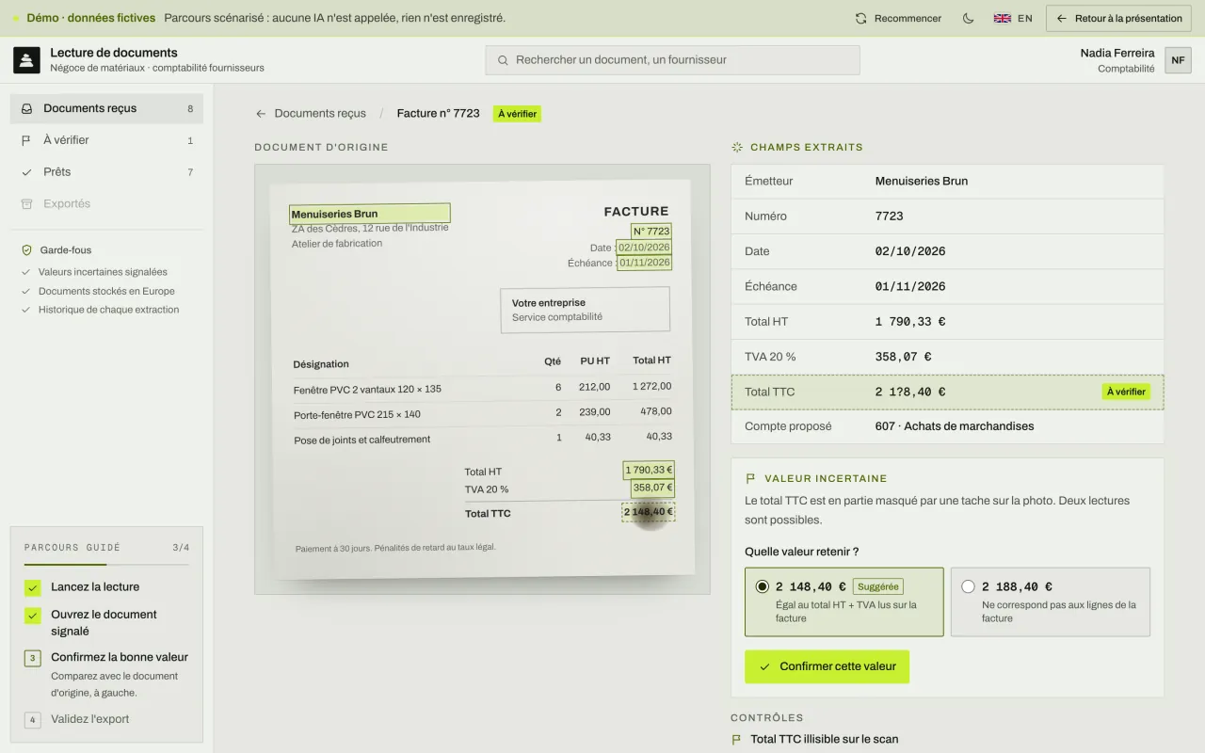Select the 2 148,40 € suggested value radio
The width and height of the screenshot is (1205, 753).
(763, 586)
